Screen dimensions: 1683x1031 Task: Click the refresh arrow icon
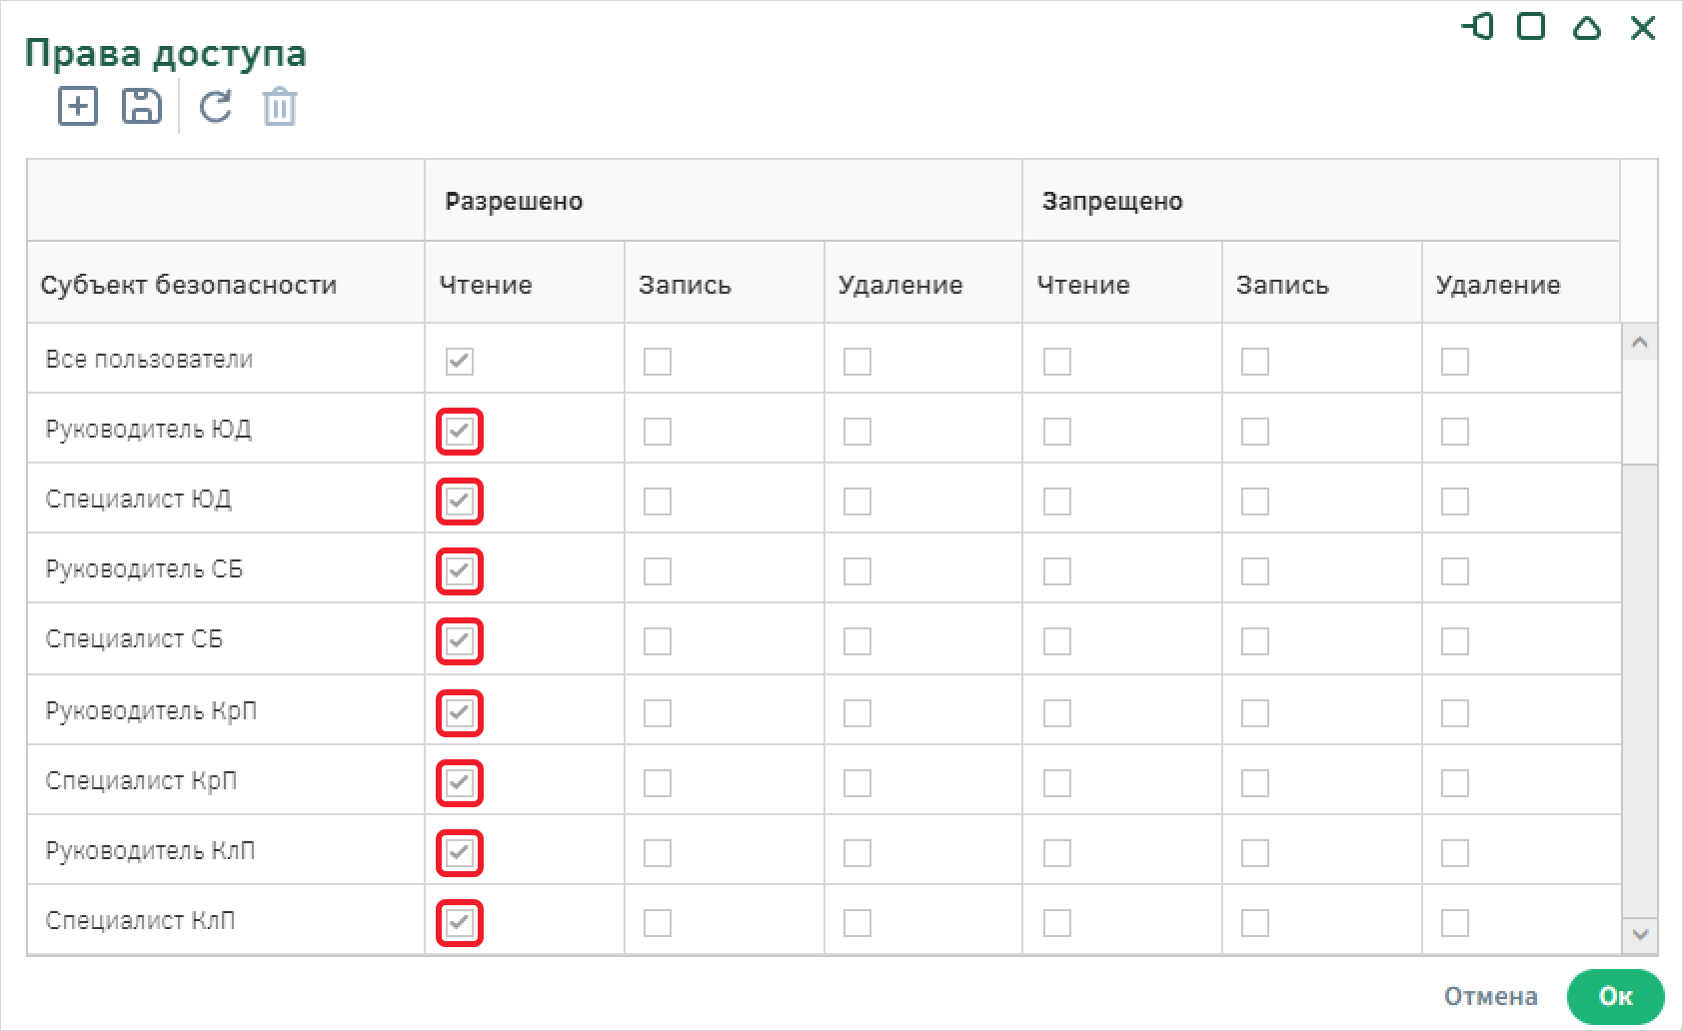216,106
